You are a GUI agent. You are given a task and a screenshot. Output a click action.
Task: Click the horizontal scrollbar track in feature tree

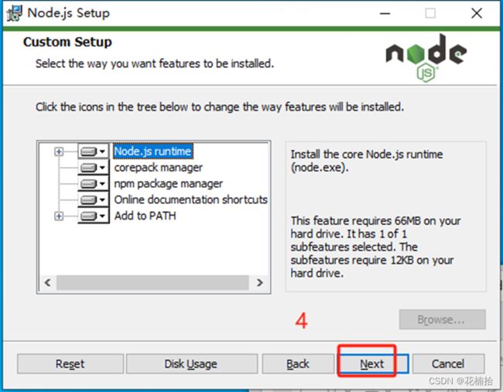pos(152,283)
